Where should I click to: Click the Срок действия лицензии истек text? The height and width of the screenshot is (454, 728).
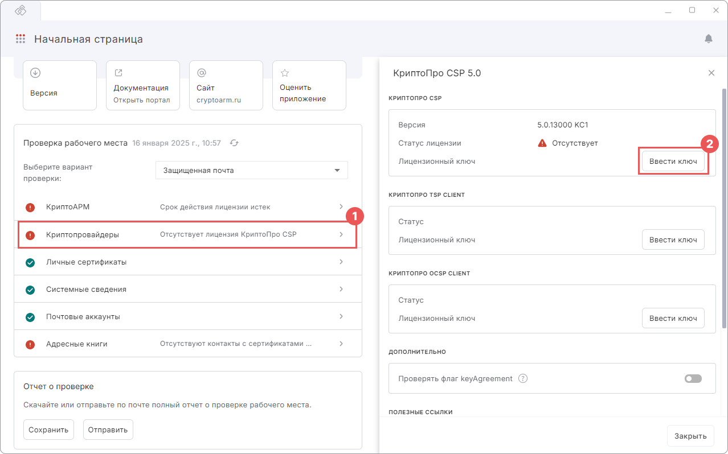coord(215,207)
